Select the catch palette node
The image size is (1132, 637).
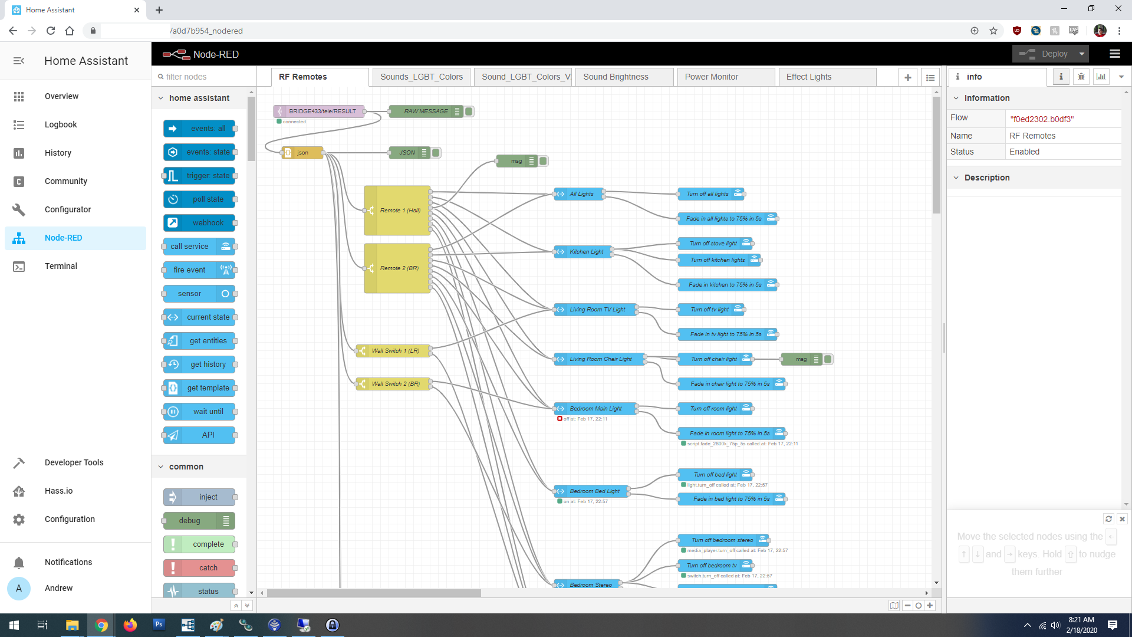[x=199, y=568]
